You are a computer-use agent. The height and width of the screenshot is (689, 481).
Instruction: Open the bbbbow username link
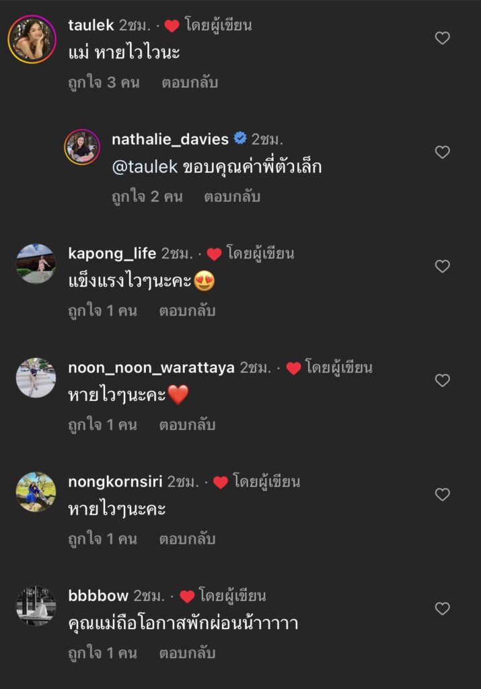pos(98,595)
